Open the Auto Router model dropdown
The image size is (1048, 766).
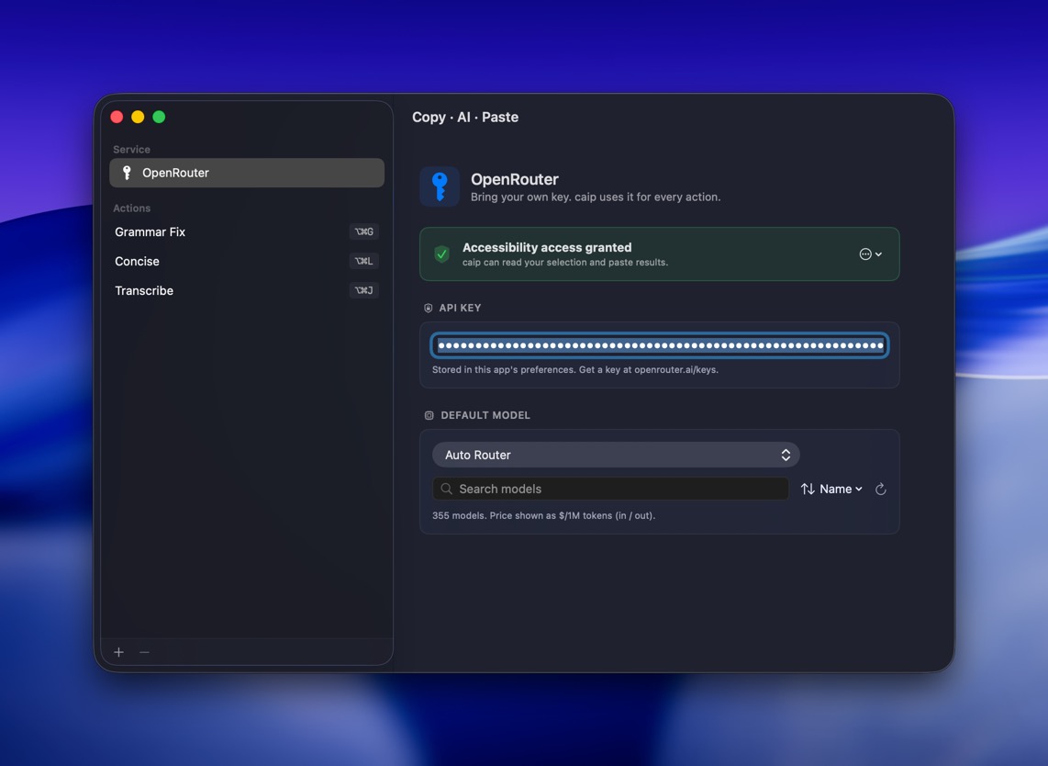click(x=616, y=455)
